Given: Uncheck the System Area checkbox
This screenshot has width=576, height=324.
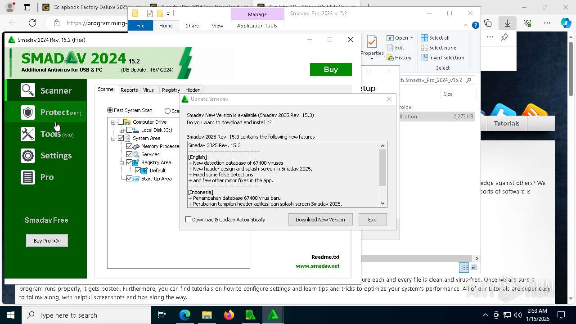Looking at the screenshot, I should point(121,138).
